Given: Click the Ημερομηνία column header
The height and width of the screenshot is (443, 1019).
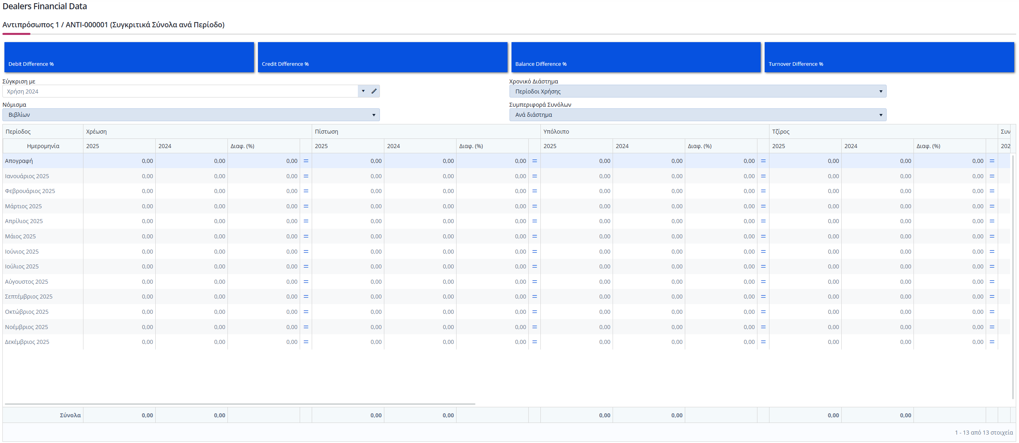Looking at the screenshot, I should click(x=43, y=146).
